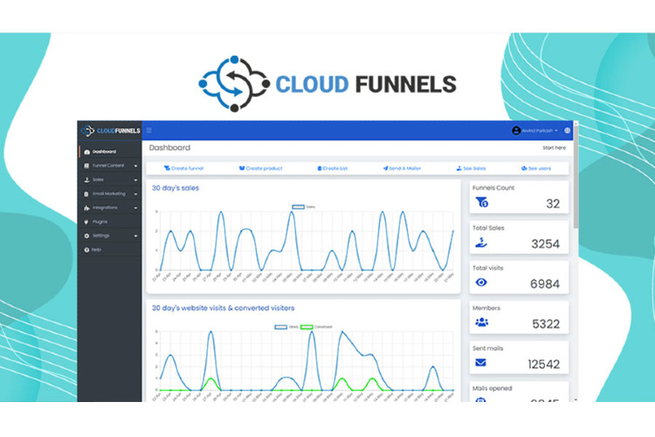655x437 pixels.
Task: Open Funnel Content menu item
Action: pos(110,165)
